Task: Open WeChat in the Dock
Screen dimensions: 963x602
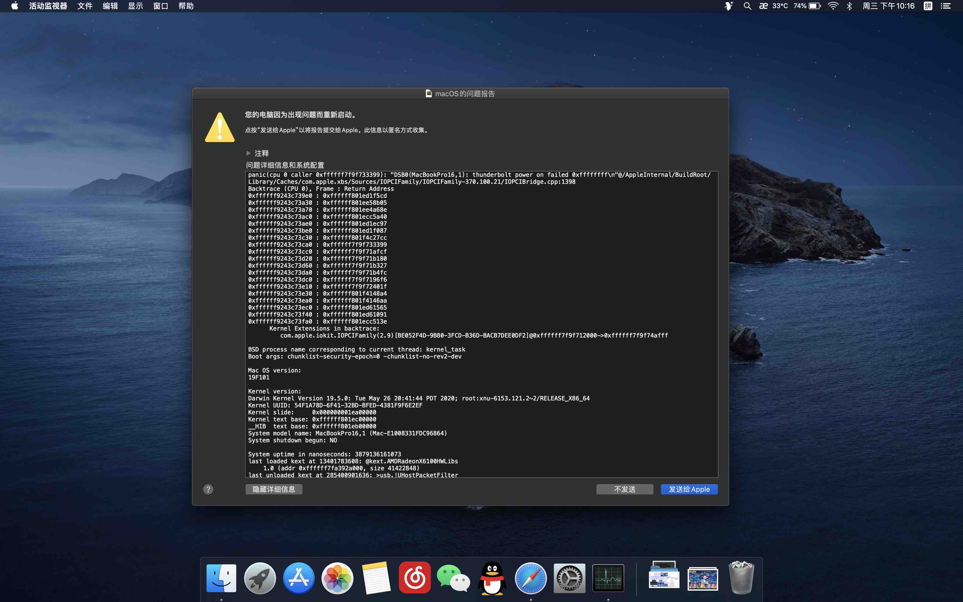Action: pos(453,578)
